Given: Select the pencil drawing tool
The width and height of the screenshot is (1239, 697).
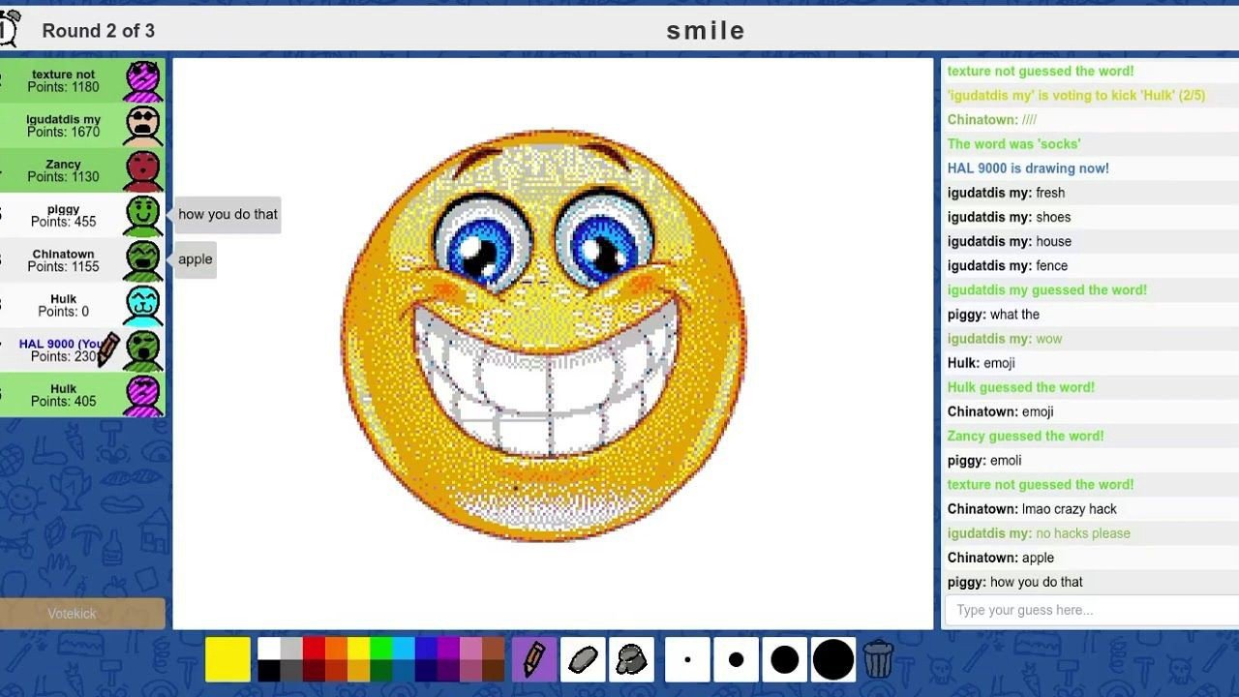Looking at the screenshot, I should point(533,658).
